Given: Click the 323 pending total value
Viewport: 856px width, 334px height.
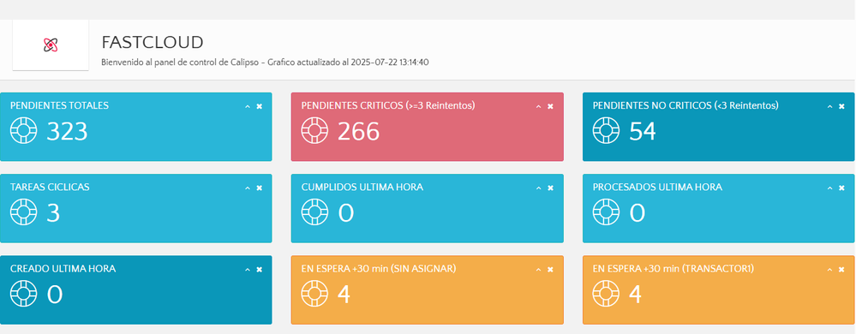Looking at the screenshot, I should pos(67,132).
